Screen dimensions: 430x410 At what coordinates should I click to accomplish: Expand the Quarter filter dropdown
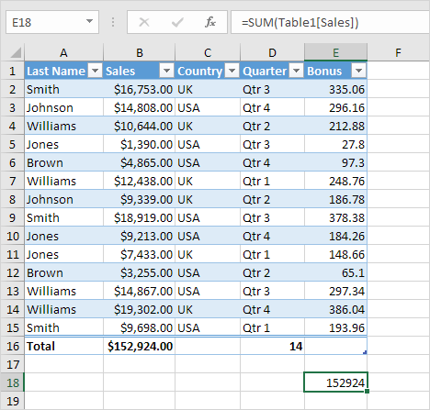(x=297, y=71)
